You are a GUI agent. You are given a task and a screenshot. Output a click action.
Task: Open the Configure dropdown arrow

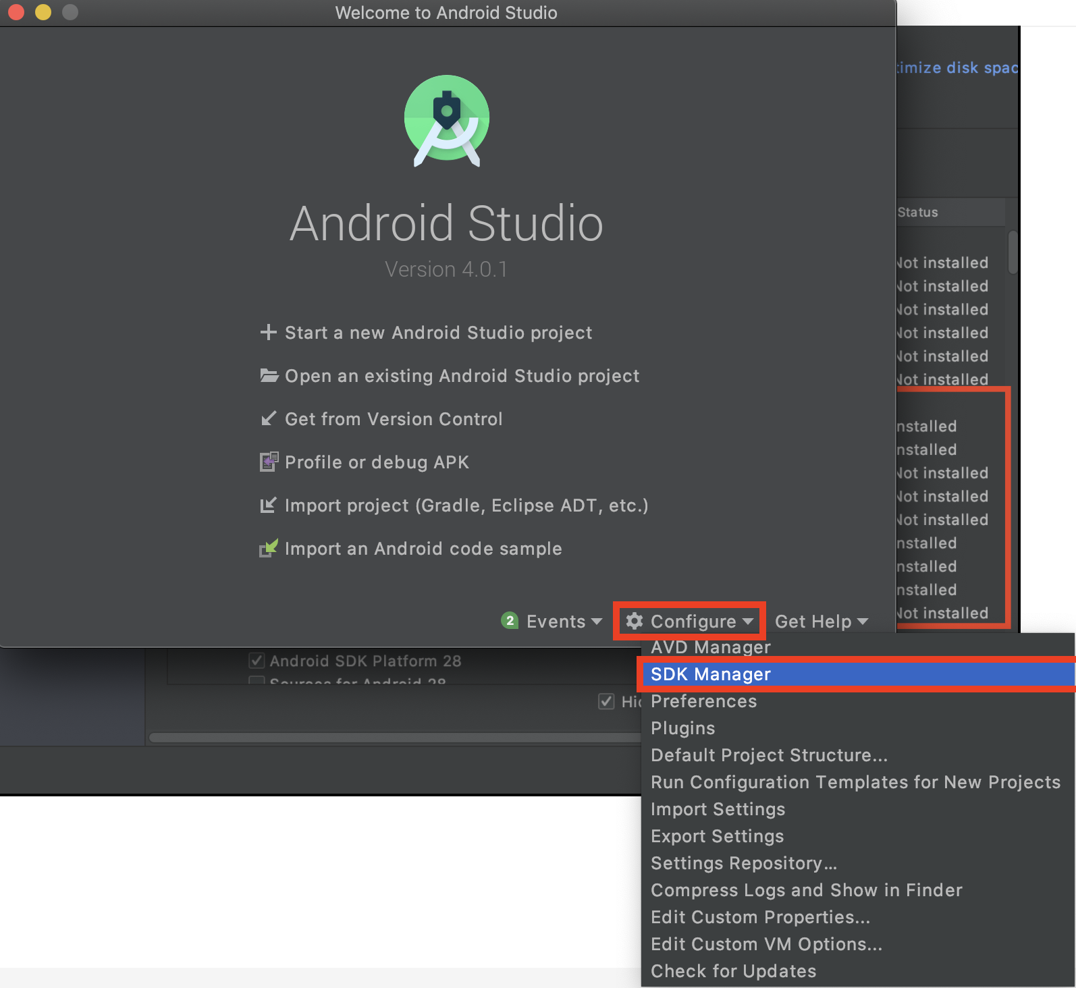(747, 622)
